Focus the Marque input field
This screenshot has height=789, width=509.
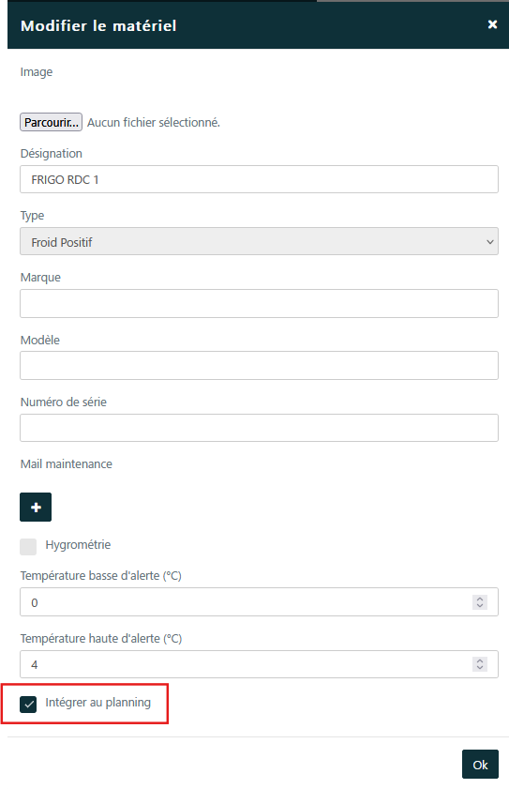tap(259, 303)
